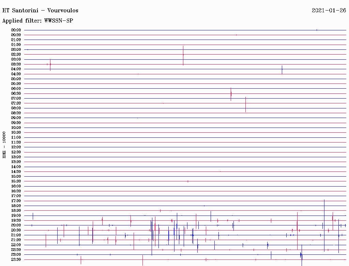Click the date label 2021-01-26

pyautogui.click(x=329, y=10)
